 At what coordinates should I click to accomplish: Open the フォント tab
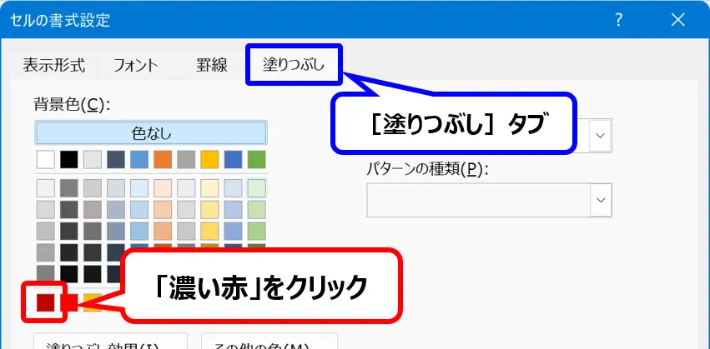(135, 65)
